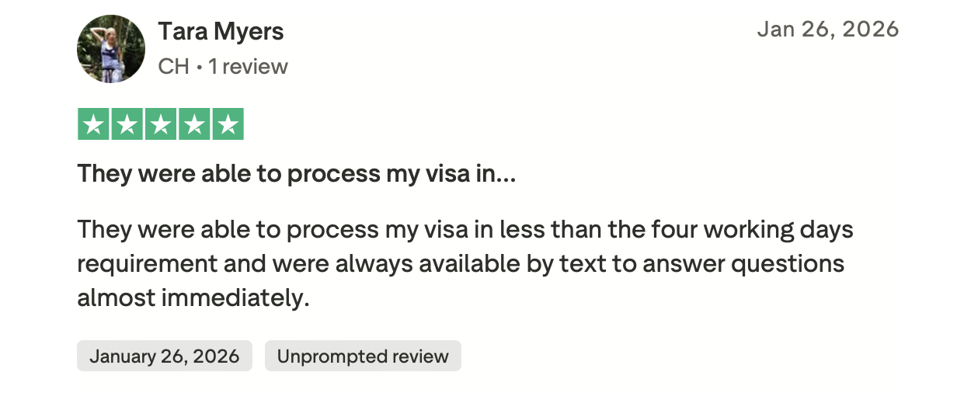971x393 pixels.
Task: Click the Jan 26, 2026 date at top right
Action: pyautogui.click(x=827, y=30)
